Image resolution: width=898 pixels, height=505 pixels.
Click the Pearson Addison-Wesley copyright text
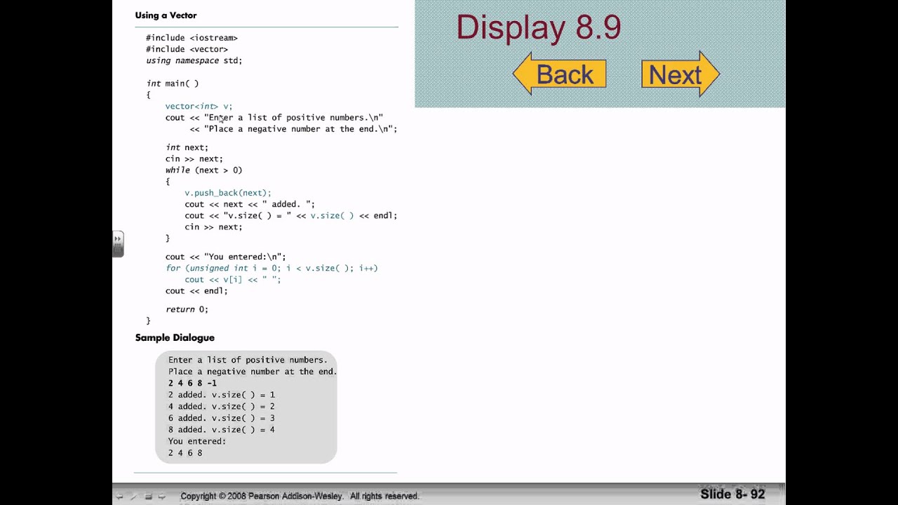(300, 496)
